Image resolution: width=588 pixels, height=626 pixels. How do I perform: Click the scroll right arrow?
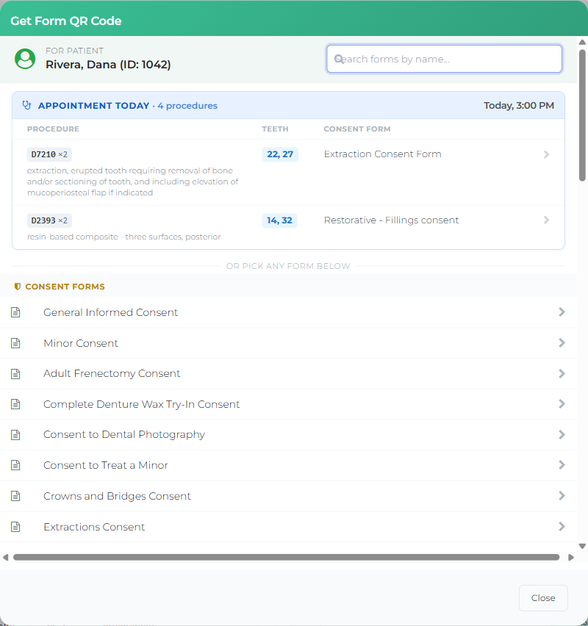pos(571,558)
